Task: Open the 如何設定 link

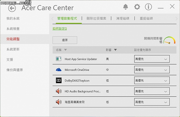Action: click(59, 29)
